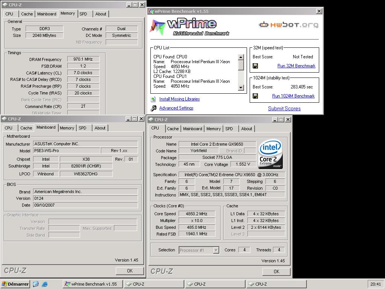Switch to wPrime Benchmark v1.55 taskbar button

(x=92, y=284)
